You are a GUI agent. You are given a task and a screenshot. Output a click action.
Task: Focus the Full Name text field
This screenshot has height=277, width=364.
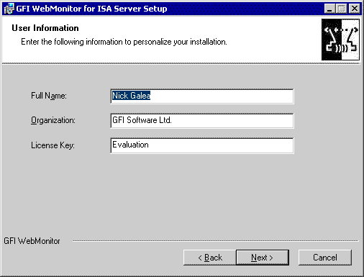202,96
